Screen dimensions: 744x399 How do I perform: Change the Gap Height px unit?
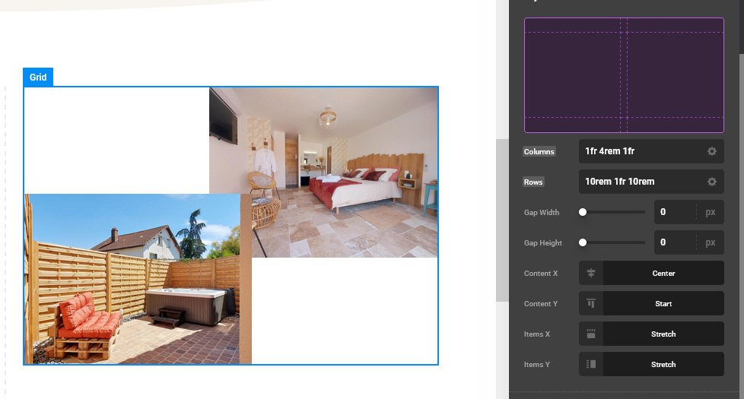click(x=710, y=242)
